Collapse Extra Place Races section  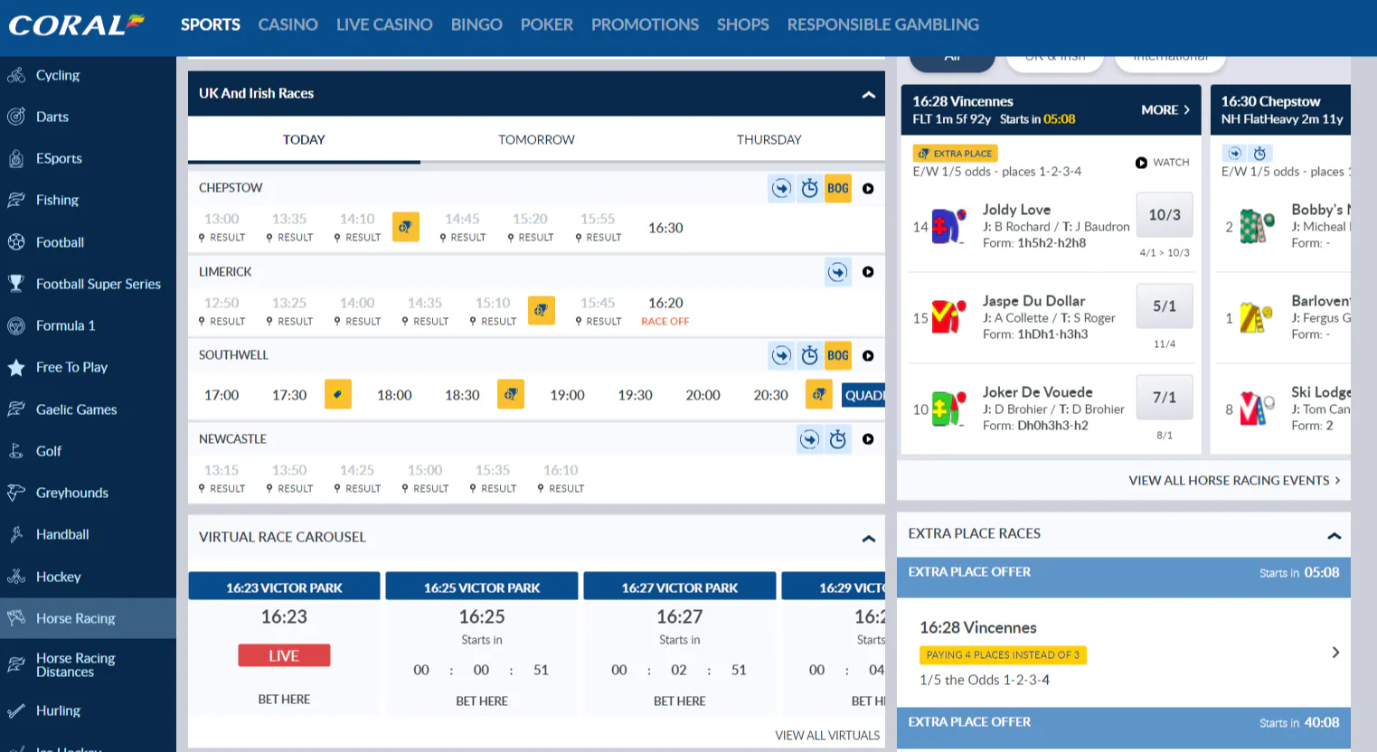1334,535
